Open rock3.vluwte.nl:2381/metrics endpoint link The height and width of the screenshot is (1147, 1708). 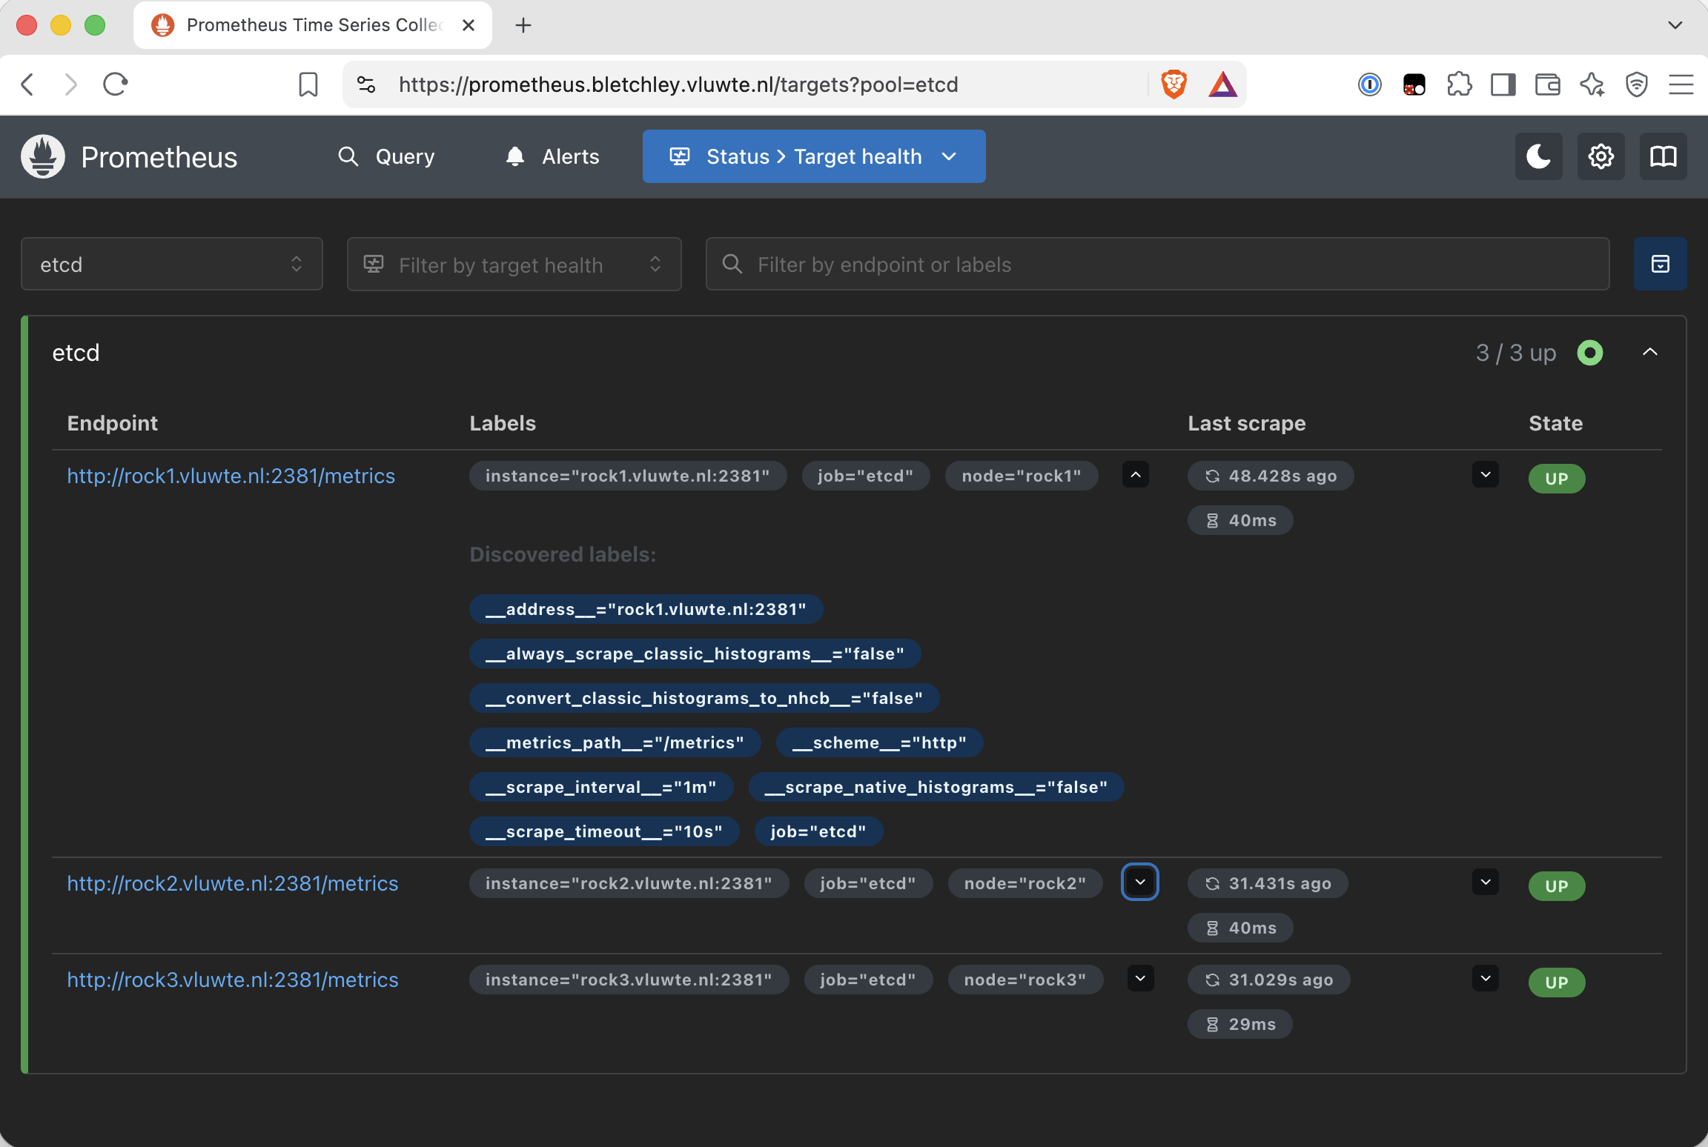point(233,980)
